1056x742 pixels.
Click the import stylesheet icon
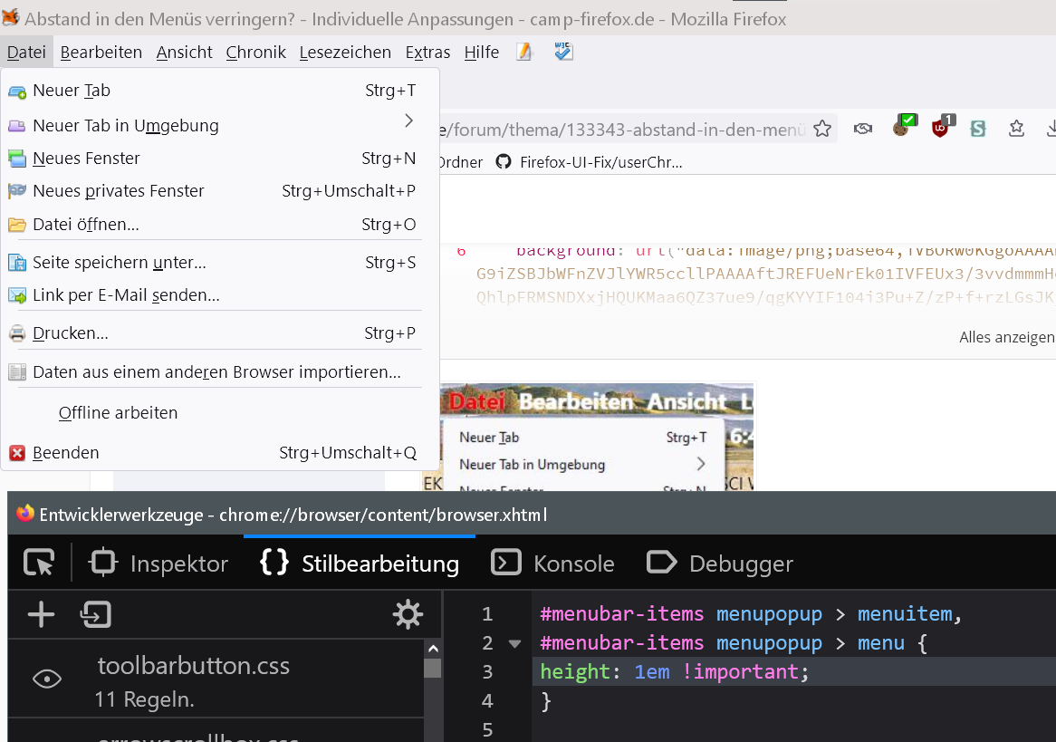tap(95, 615)
